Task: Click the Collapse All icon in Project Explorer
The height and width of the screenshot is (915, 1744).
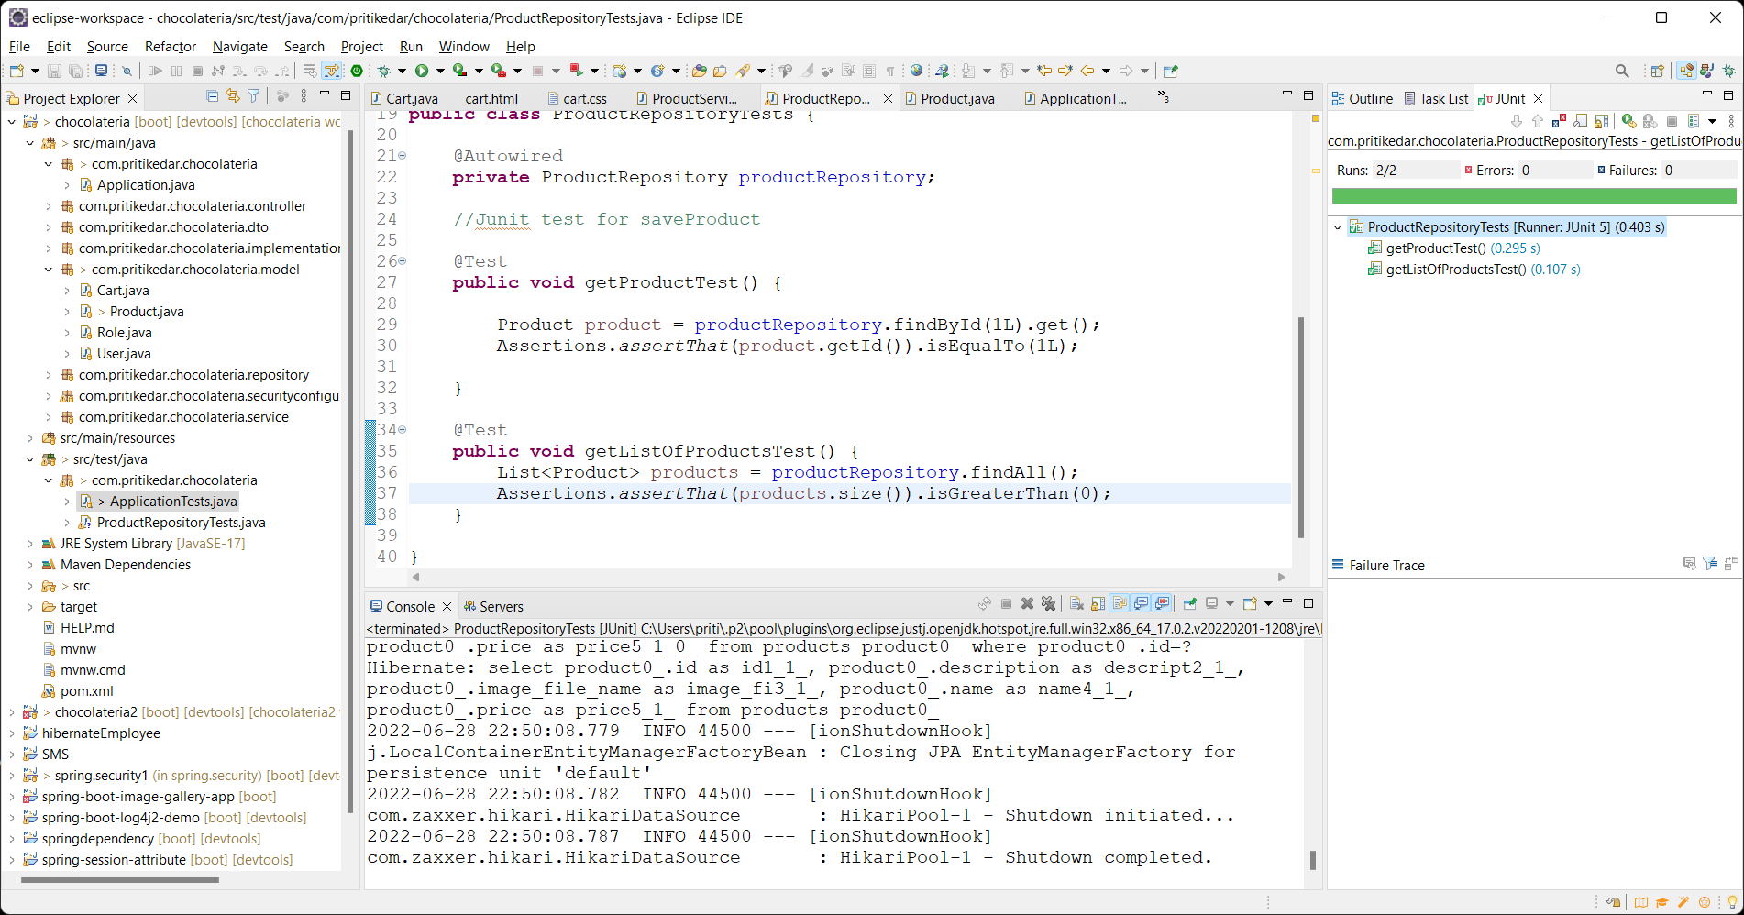Action: click(213, 96)
